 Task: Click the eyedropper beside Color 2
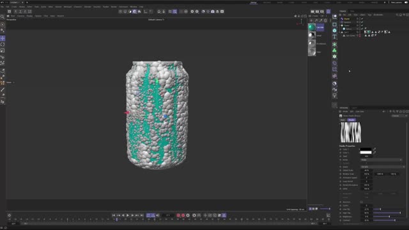(374, 153)
